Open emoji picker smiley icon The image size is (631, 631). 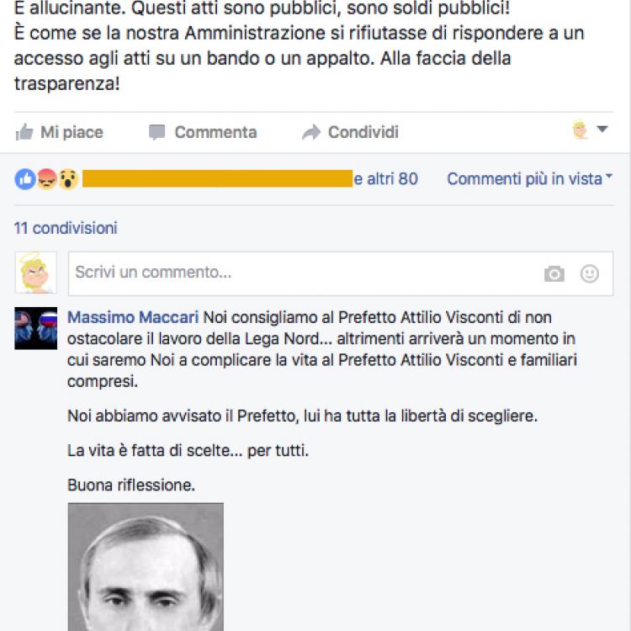pos(590,273)
